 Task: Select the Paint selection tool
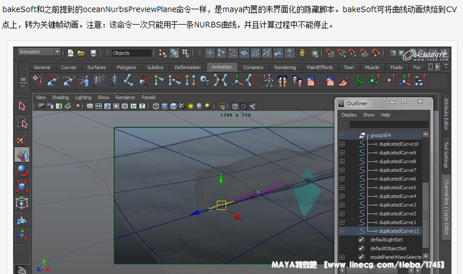22,138
